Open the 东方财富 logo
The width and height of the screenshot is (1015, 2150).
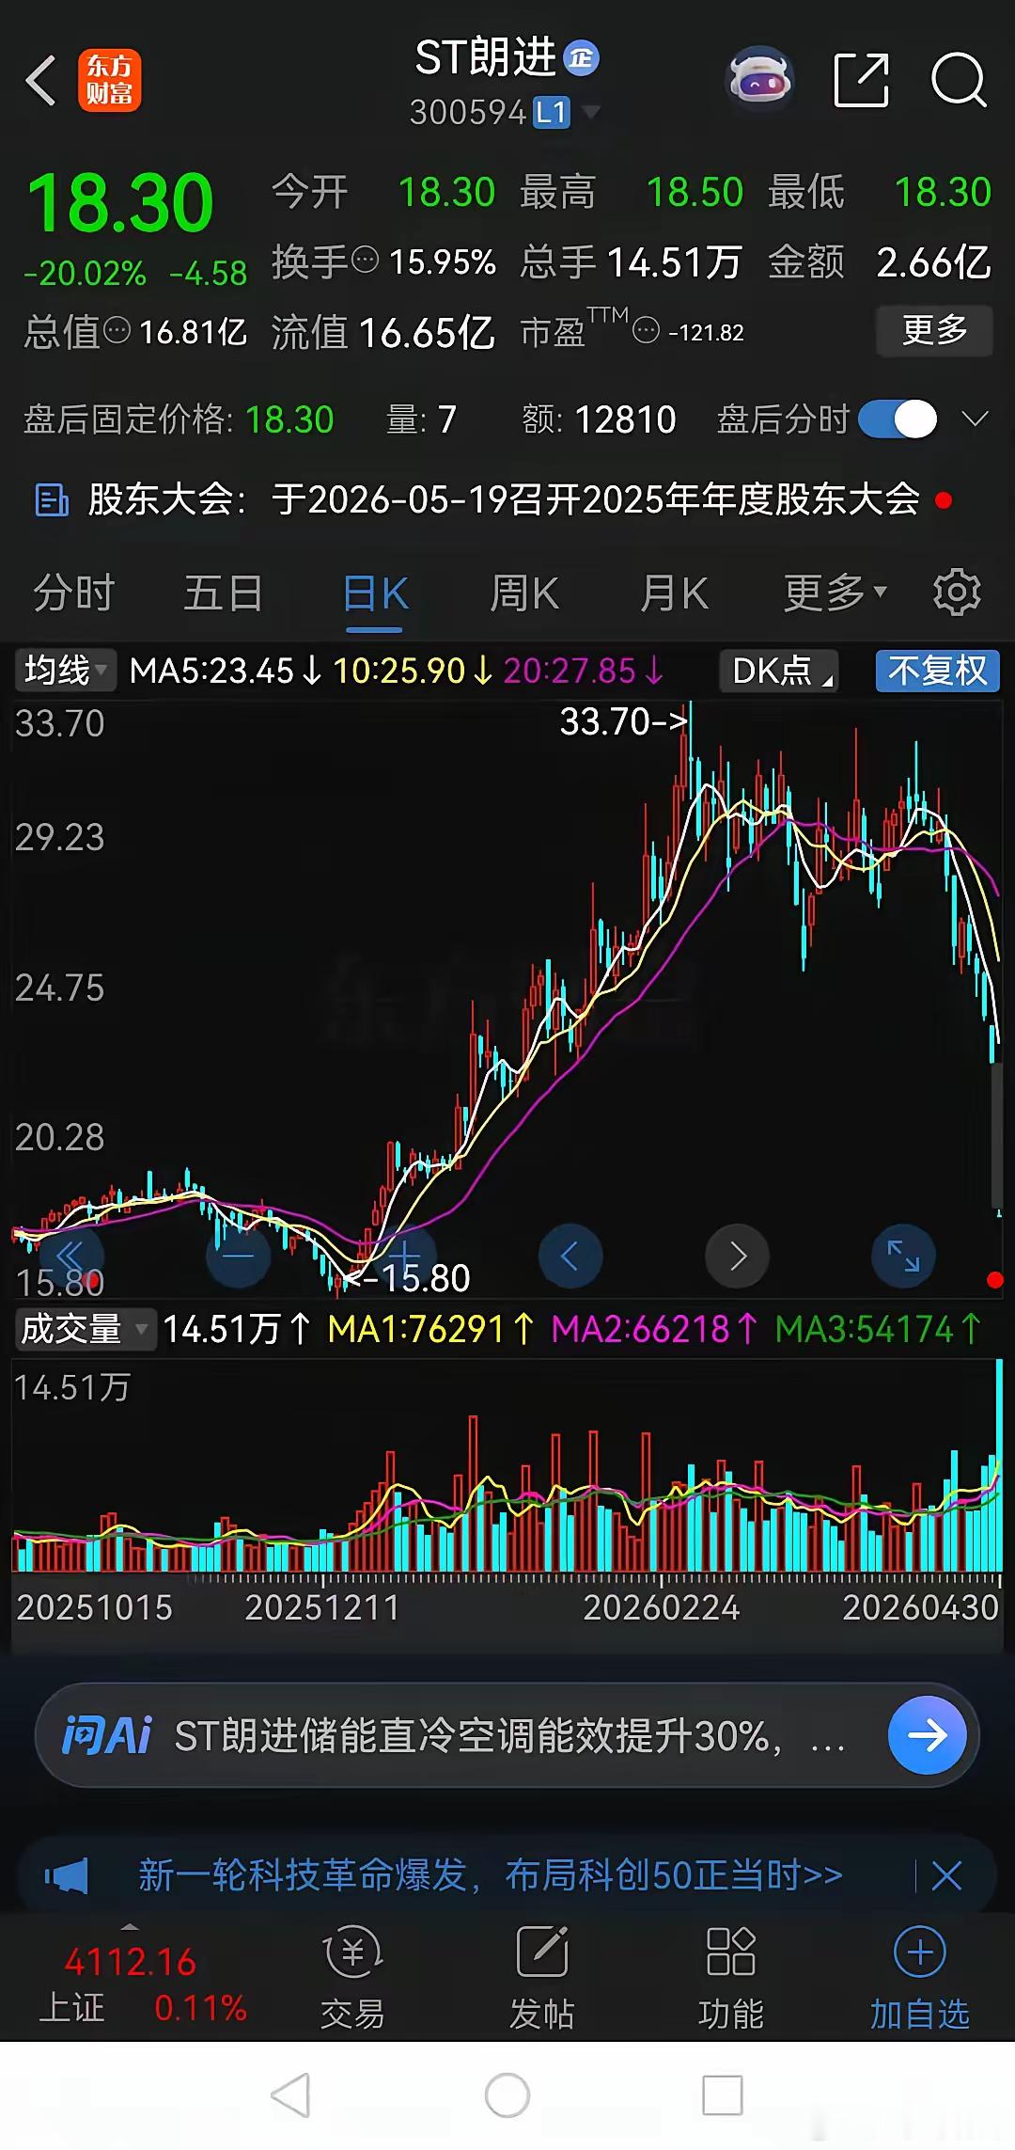click(x=109, y=81)
